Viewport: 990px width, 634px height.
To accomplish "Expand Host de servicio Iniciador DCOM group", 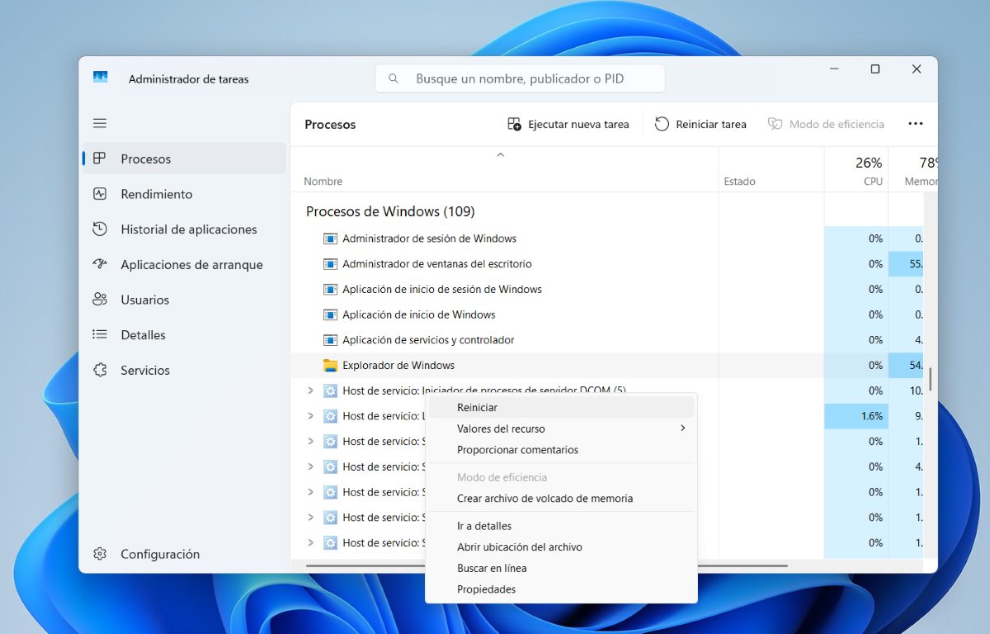I will tap(311, 390).
